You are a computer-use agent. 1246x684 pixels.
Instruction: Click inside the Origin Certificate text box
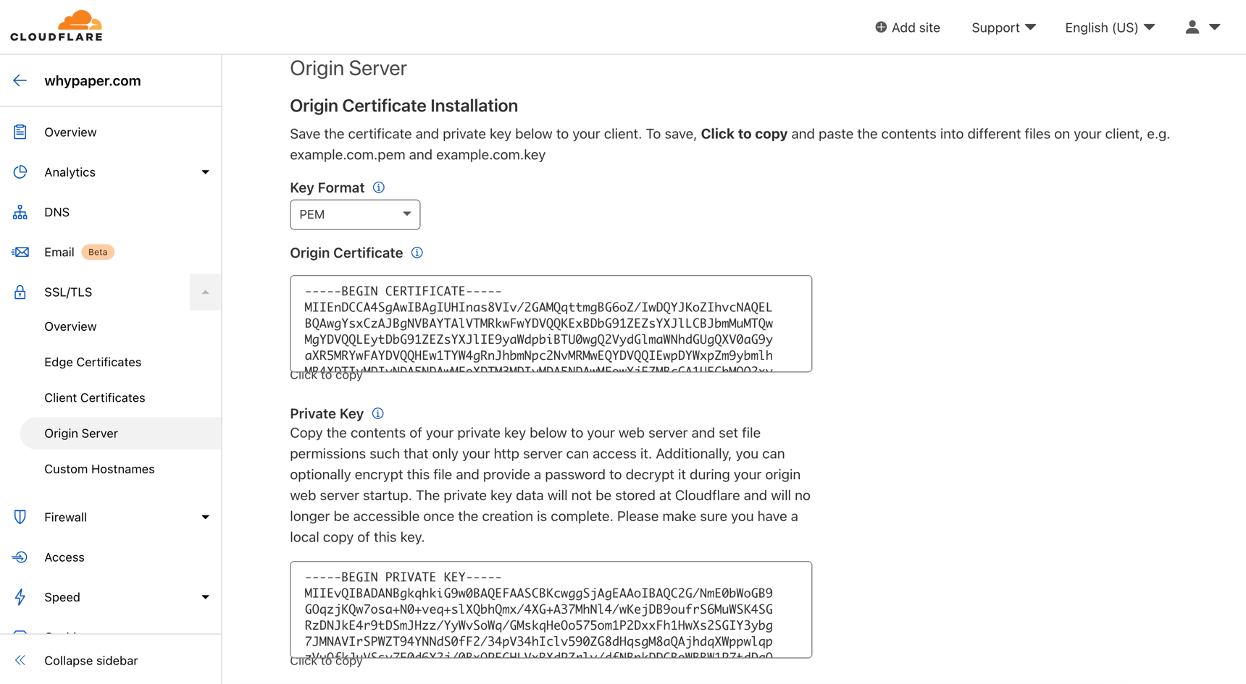pyautogui.click(x=551, y=324)
